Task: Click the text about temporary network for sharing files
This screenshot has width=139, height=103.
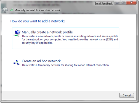Action: 65,65
